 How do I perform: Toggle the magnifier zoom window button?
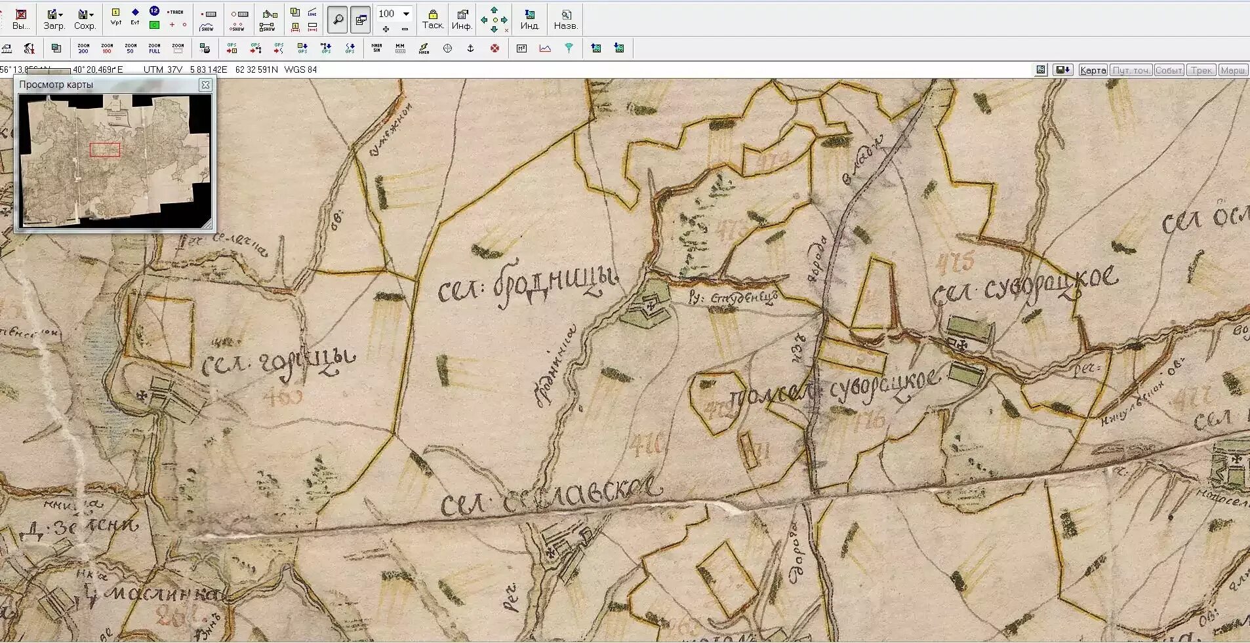tap(337, 20)
